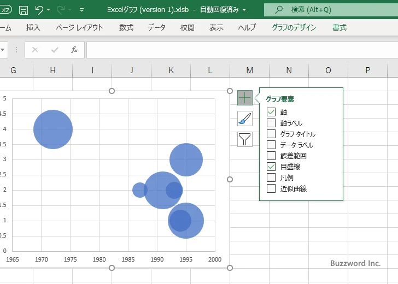Open the ページ レイアウト ribbon tab
This screenshot has height=284, width=398.
coord(79,27)
